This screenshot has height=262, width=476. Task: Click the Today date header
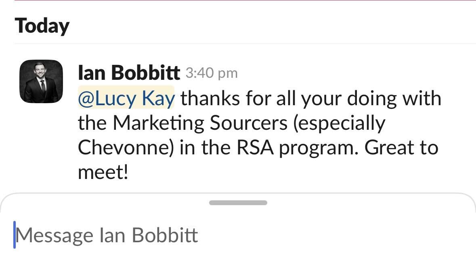pos(42,26)
